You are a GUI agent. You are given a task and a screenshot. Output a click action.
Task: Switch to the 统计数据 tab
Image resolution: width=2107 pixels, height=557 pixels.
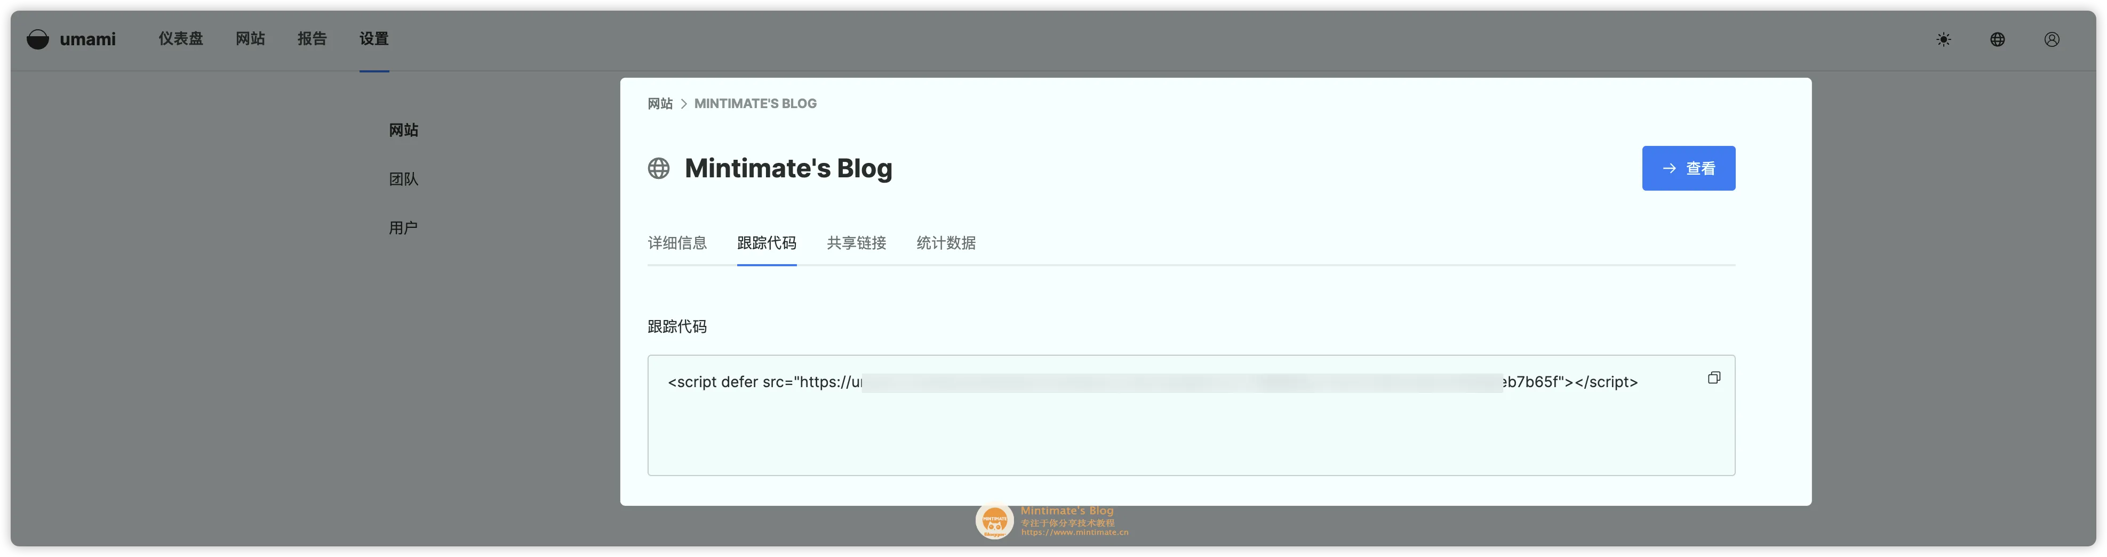click(x=946, y=243)
